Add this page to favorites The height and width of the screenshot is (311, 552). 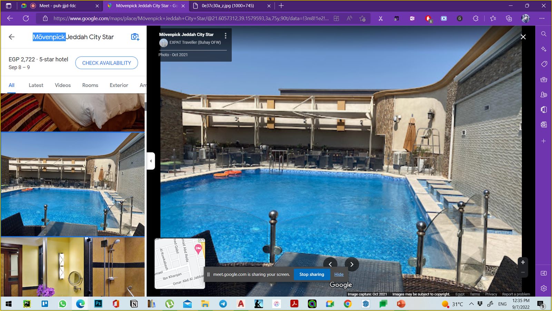tap(362, 18)
